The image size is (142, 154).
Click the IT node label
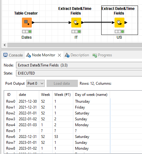pos(76,37)
